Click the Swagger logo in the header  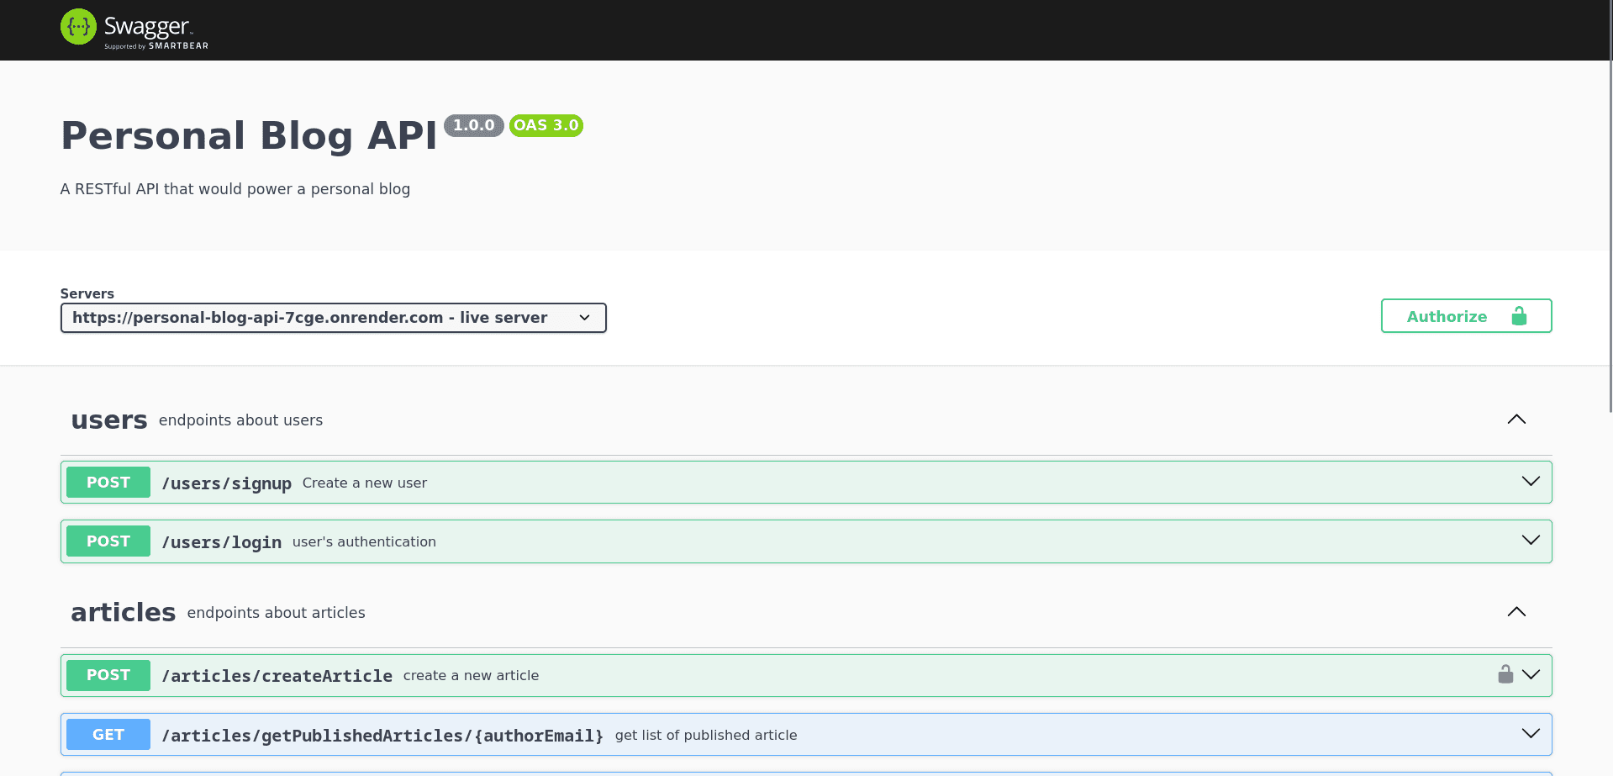pos(134,29)
